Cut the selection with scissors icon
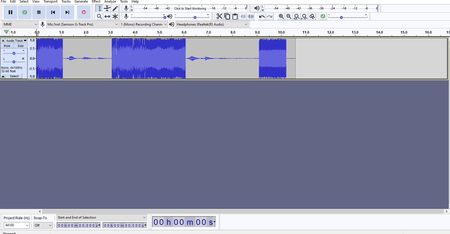 (x=219, y=16)
